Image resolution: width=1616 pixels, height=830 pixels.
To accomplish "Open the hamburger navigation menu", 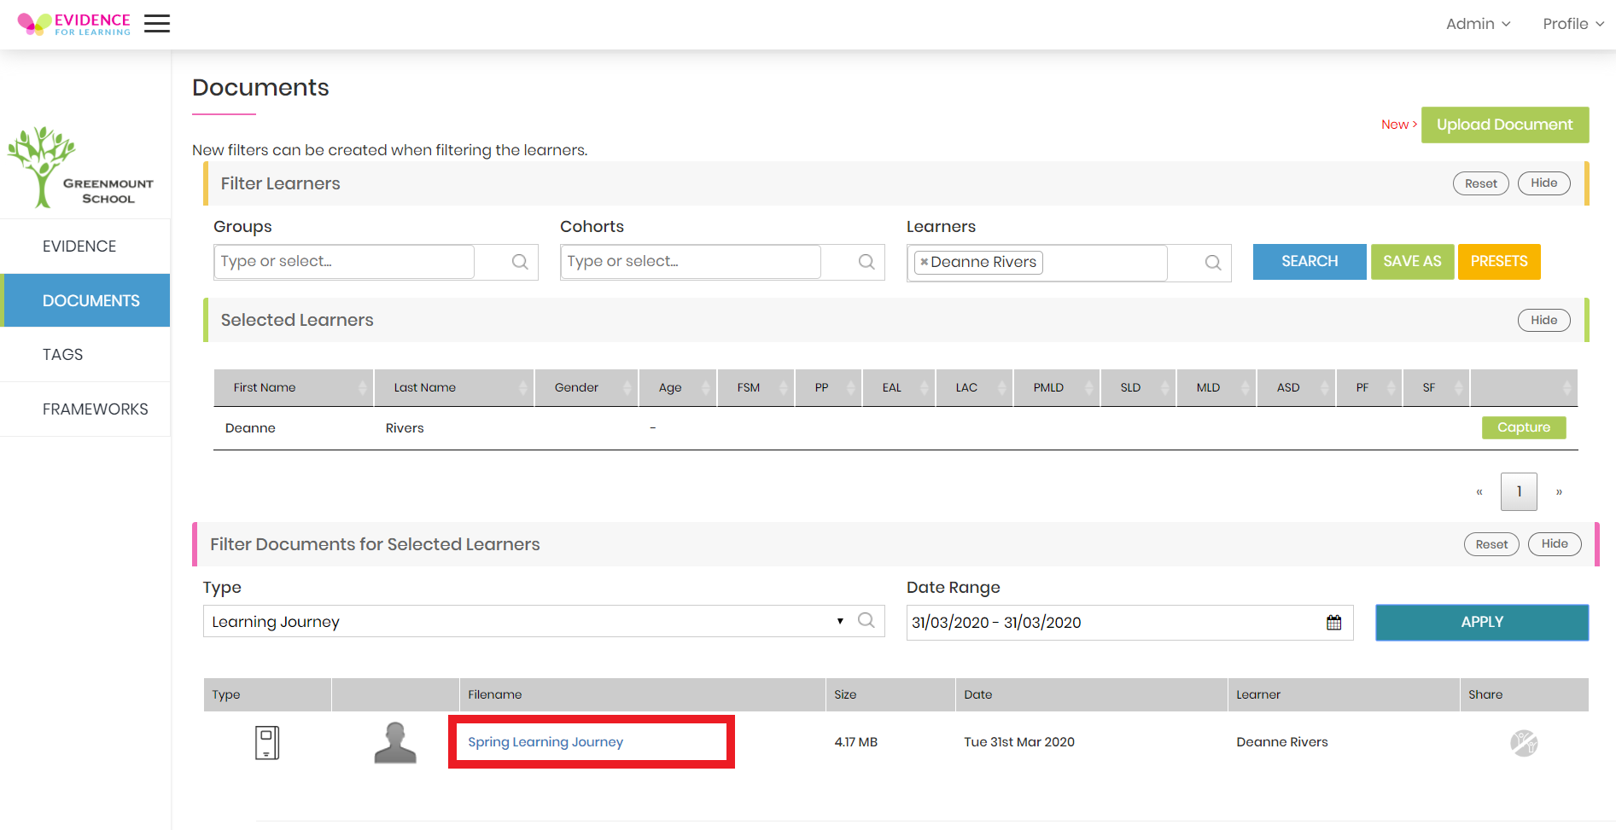I will point(157,23).
